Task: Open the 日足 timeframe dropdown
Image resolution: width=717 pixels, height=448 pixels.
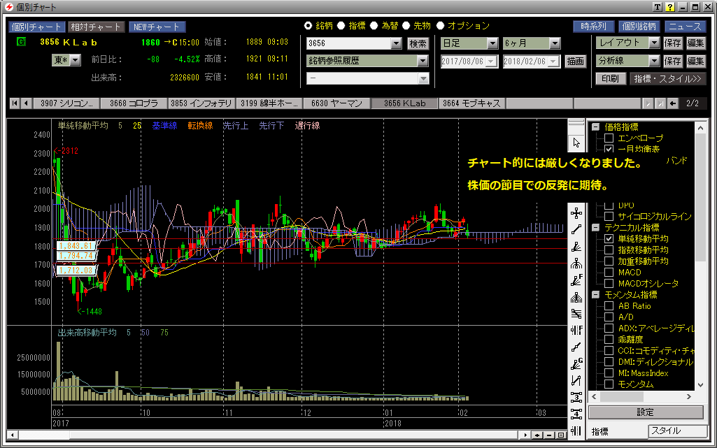Action: pos(492,43)
